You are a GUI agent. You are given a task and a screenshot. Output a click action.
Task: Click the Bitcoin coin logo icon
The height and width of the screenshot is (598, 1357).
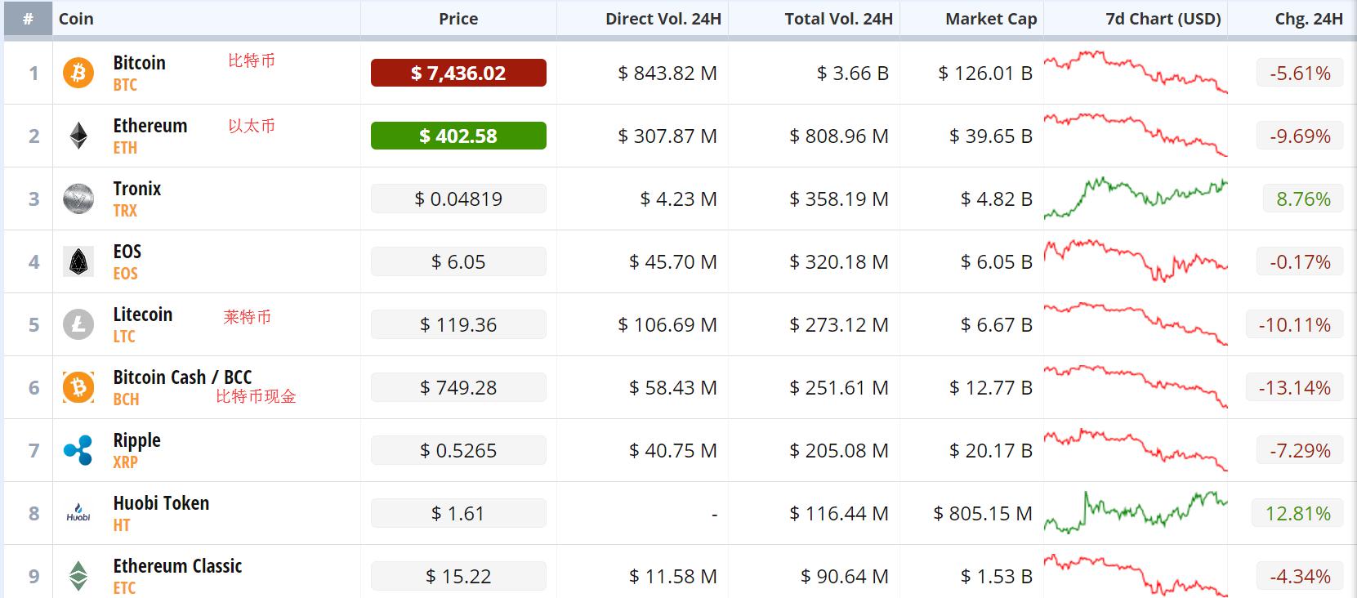(78, 74)
